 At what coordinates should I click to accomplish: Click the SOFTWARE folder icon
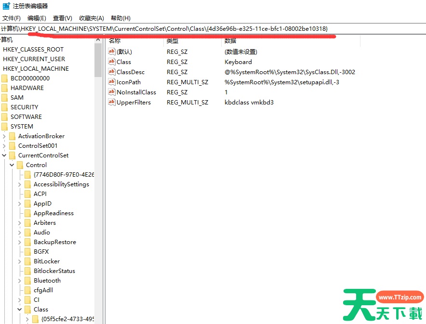(5, 117)
